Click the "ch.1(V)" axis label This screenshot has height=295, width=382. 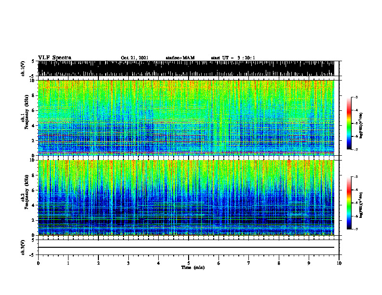click(x=23, y=68)
